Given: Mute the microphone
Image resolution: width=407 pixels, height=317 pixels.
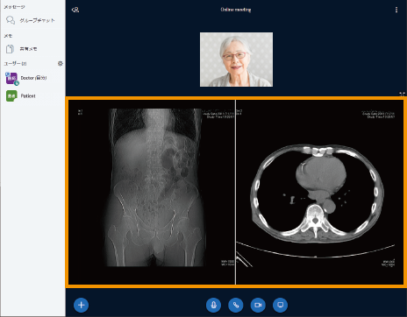Looking at the screenshot, I should pos(213,305).
